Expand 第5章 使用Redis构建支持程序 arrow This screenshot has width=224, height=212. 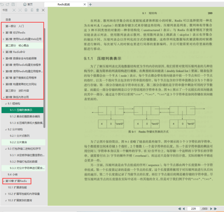coord(3,65)
